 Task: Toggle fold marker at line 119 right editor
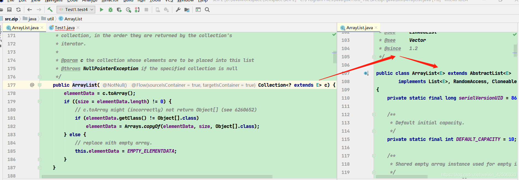pos(374,172)
